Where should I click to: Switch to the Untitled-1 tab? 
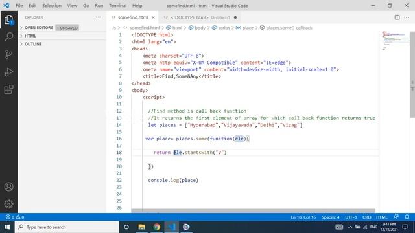[x=200, y=17]
